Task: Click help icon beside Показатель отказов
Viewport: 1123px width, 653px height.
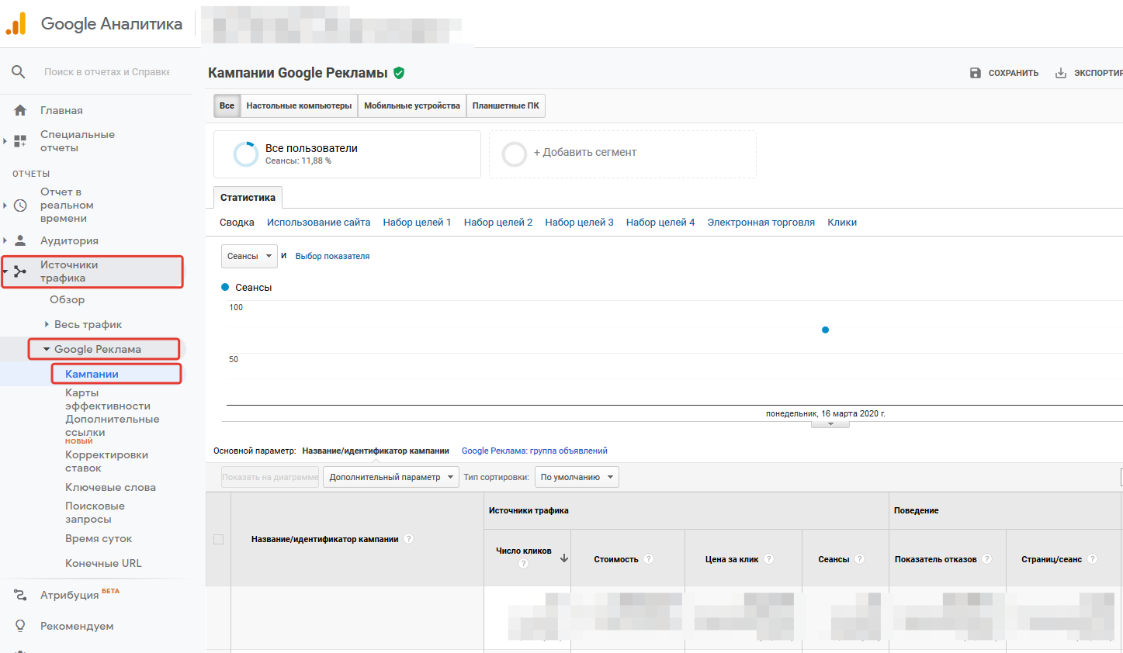Action: tap(987, 559)
